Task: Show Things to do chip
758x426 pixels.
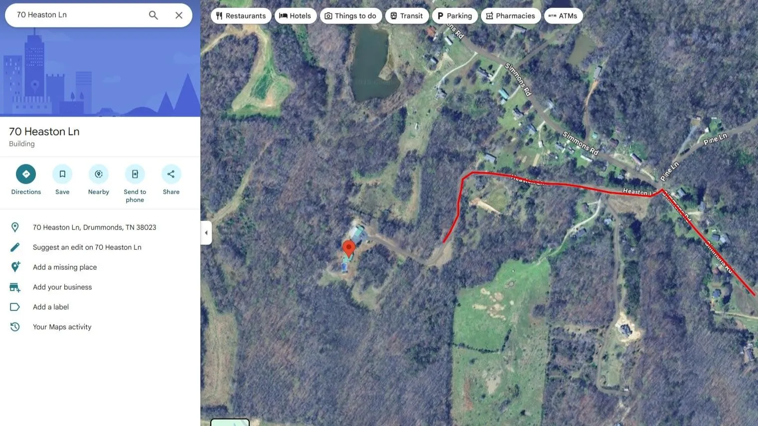Action: point(351,16)
